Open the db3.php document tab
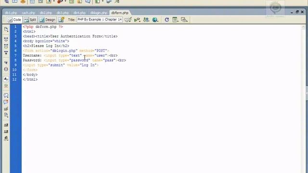The image size is (308, 173). [x=63, y=13]
